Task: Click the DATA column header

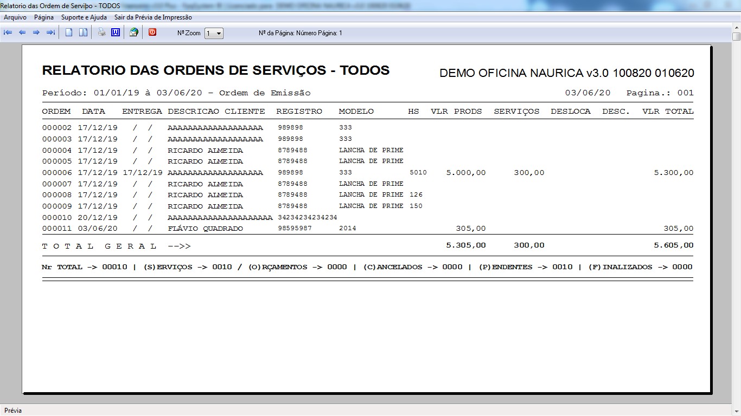Action: pos(94,111)
